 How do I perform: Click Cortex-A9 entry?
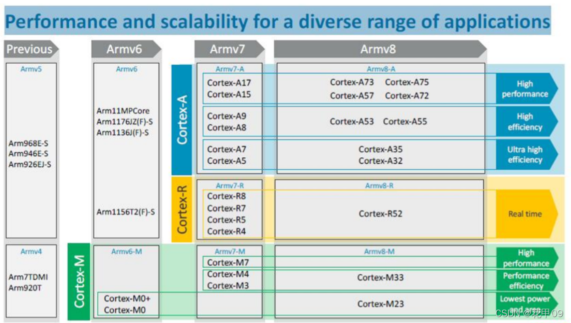[x=226, y=116]
